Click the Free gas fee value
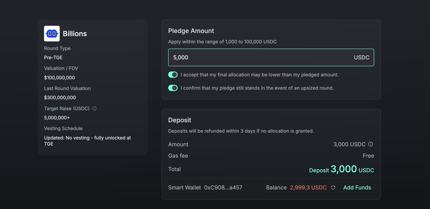The image size is (430, 209). coord(368,156)
